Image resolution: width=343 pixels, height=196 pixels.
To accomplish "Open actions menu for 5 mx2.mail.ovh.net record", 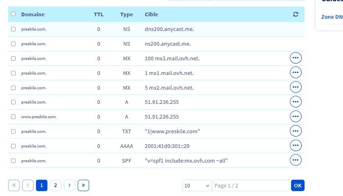I will click(x=296, y=88).
